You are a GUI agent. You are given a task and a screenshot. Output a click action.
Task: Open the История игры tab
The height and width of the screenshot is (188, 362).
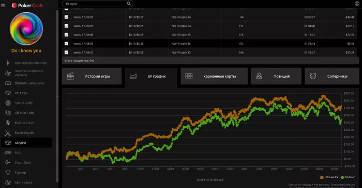point(92,76)
